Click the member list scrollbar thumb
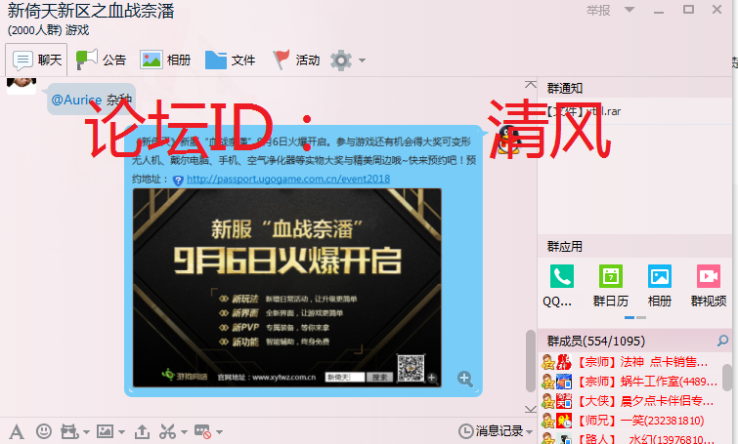The height and width of the screenshot is (444, 738). 728,378
